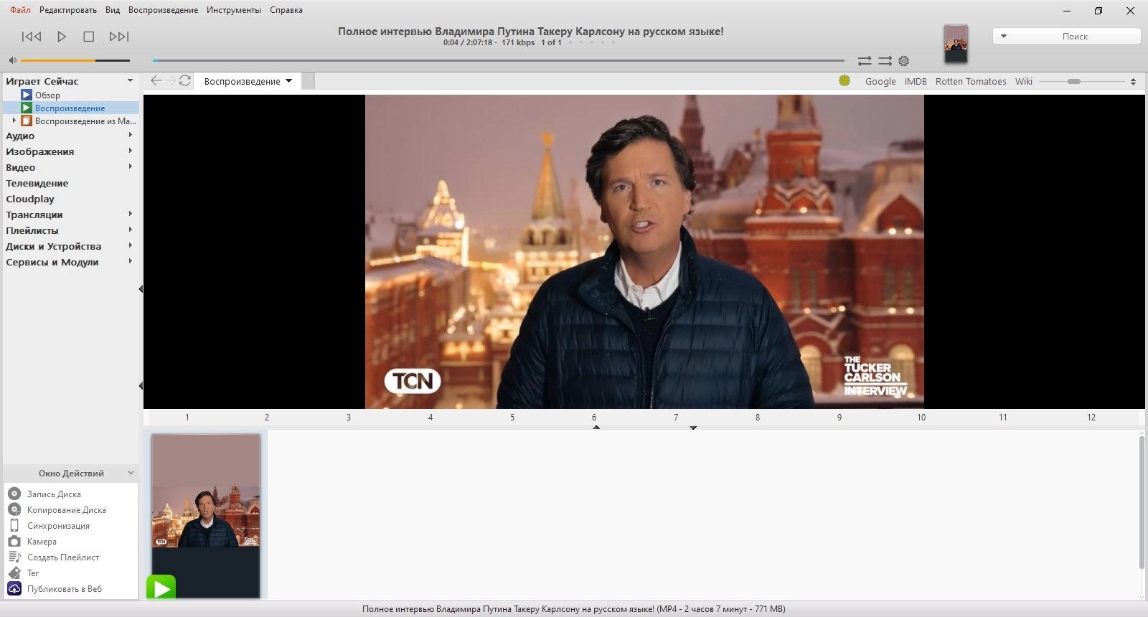Toggle repeat mode icon
The image size is (1148, 617).
click(x=865, y=61)
